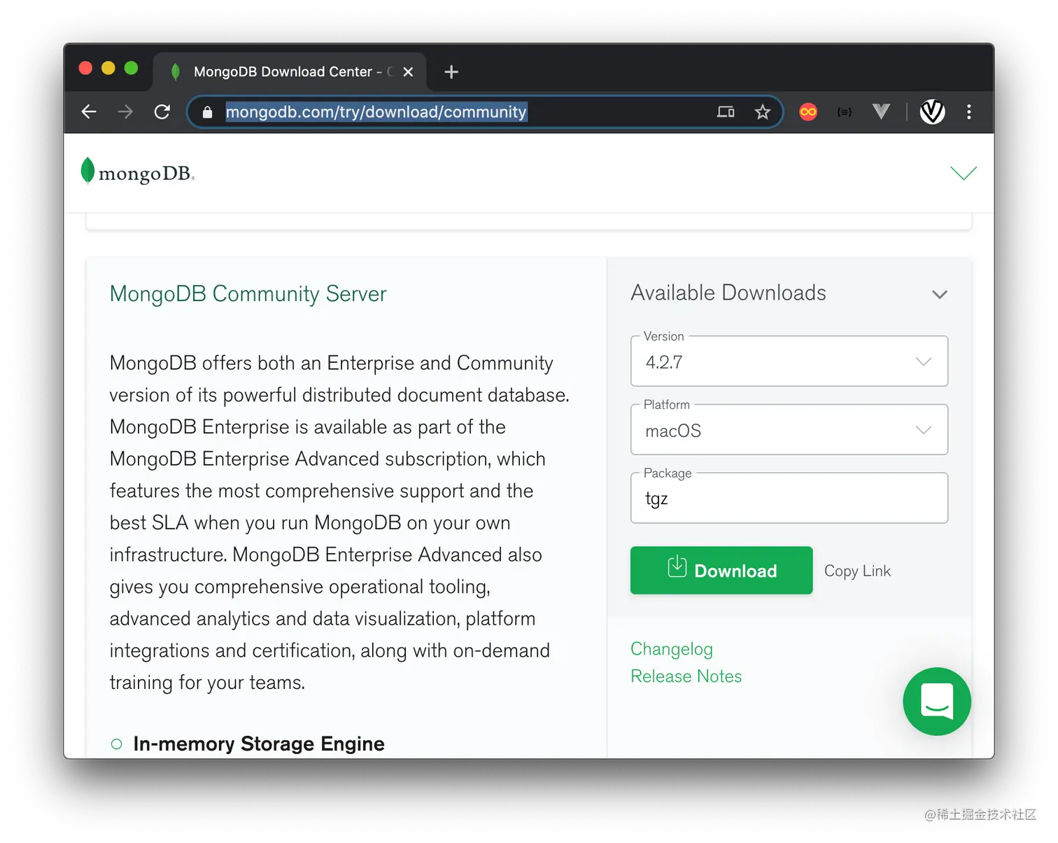1058x843 pixels.
Task: Collapse the Available Downloads section
Action: (x=940, y=295)
